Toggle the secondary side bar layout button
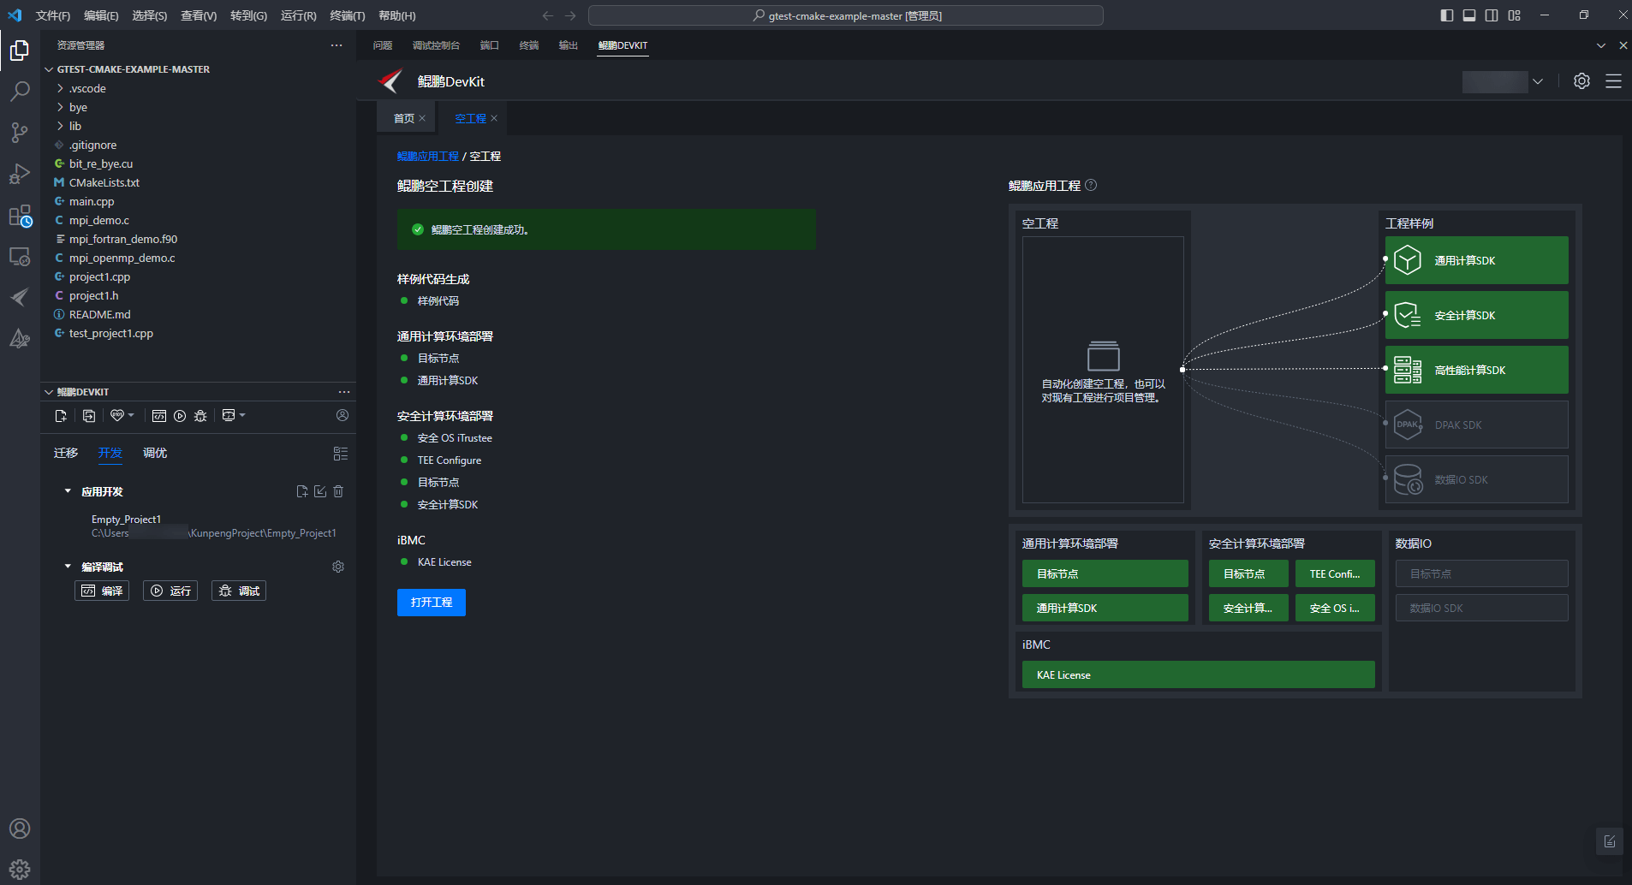The height and width of the screenshot is (885, 1632). pyautogui.click(x=1492, y=15)
